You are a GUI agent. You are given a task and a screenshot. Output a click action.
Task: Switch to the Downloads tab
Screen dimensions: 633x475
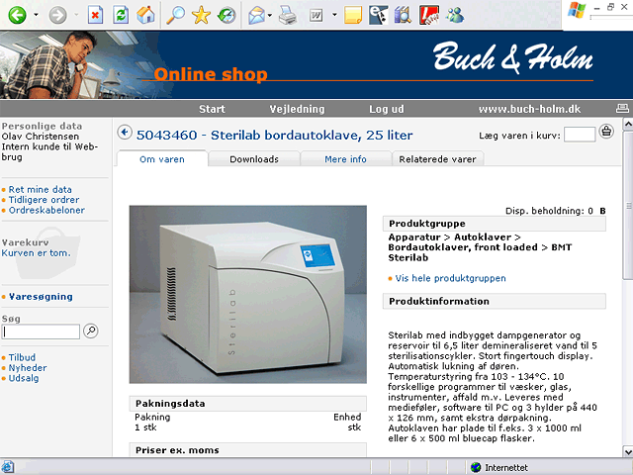pos(254,159)
